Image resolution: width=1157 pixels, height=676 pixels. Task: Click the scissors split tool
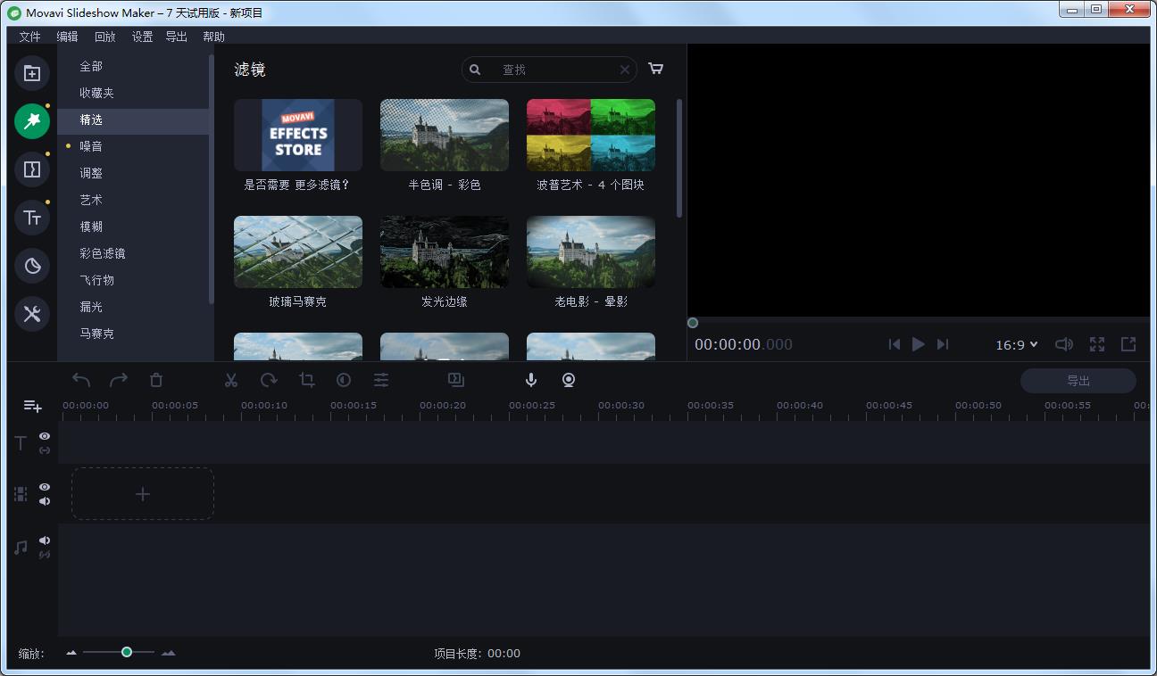pos(231,380)
